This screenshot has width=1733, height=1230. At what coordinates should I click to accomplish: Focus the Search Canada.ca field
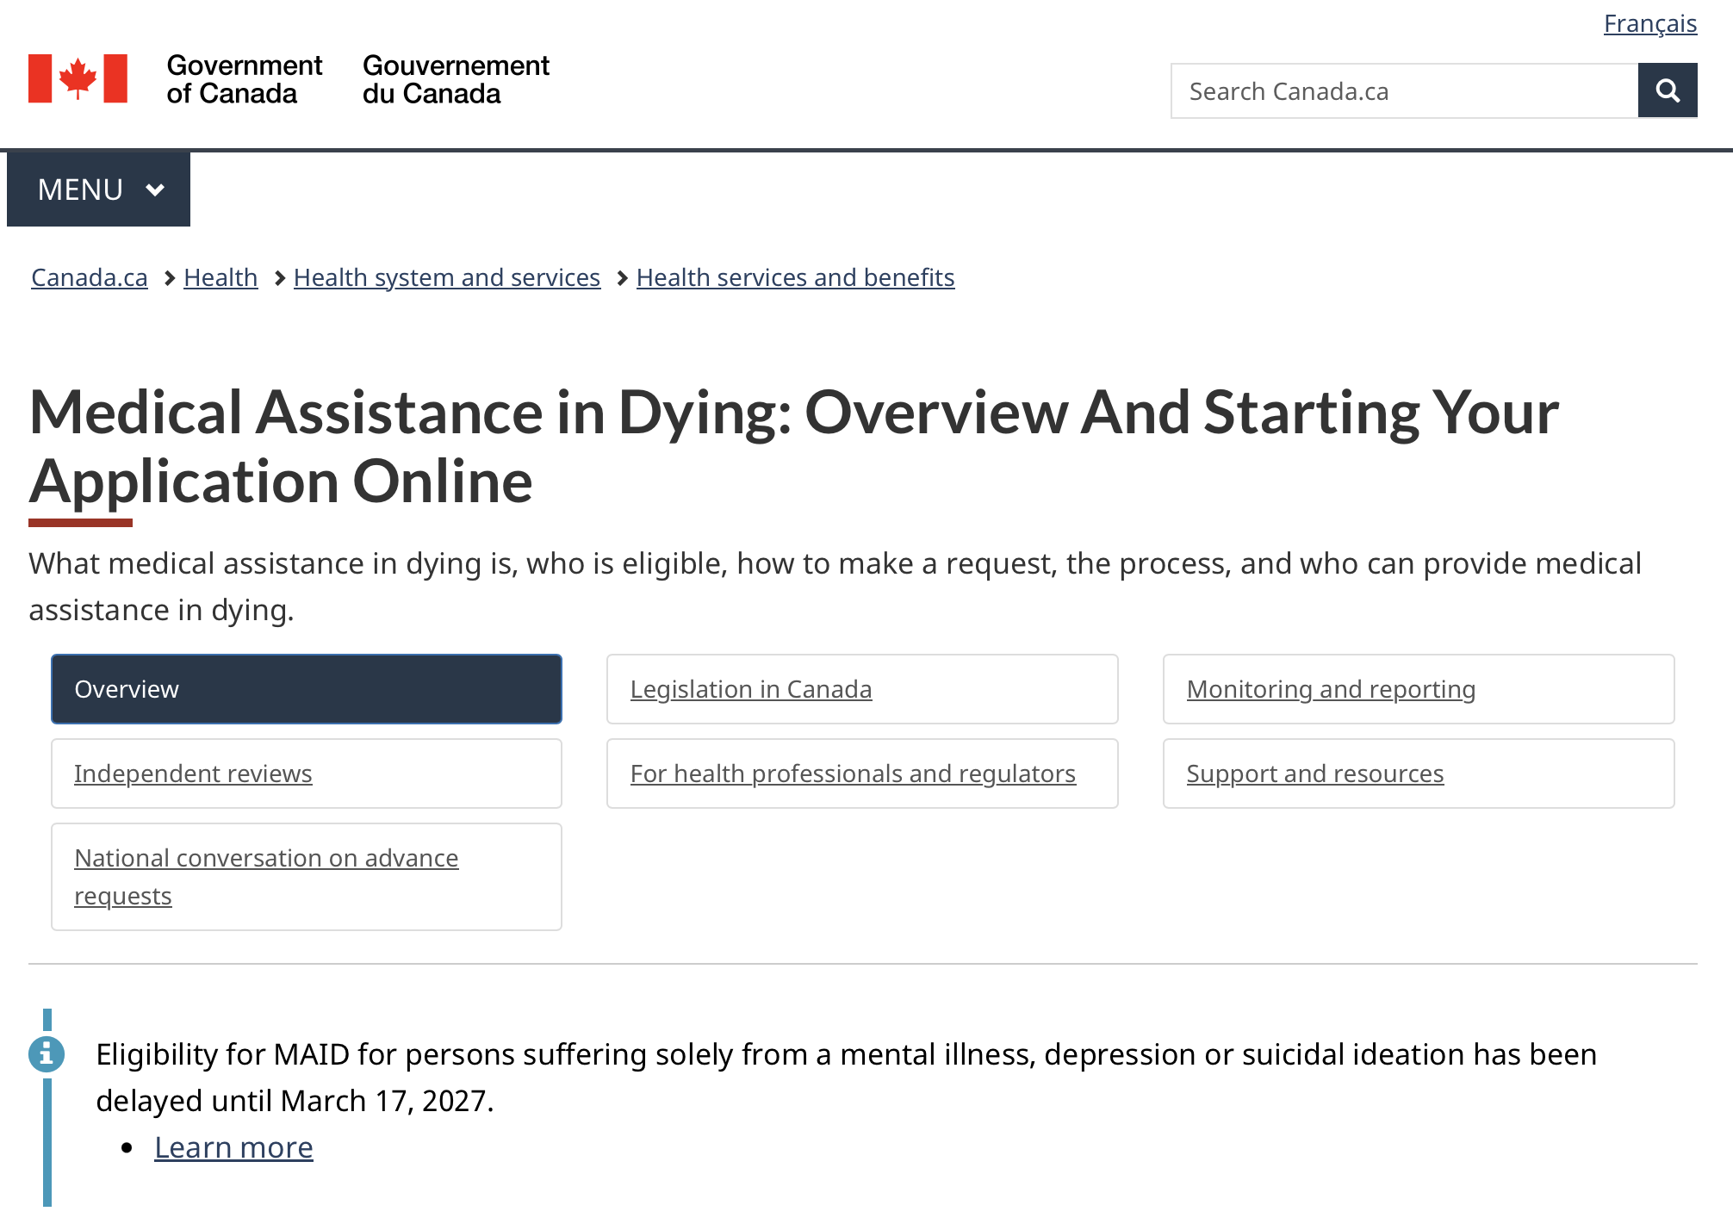[x=1404, y=91]
